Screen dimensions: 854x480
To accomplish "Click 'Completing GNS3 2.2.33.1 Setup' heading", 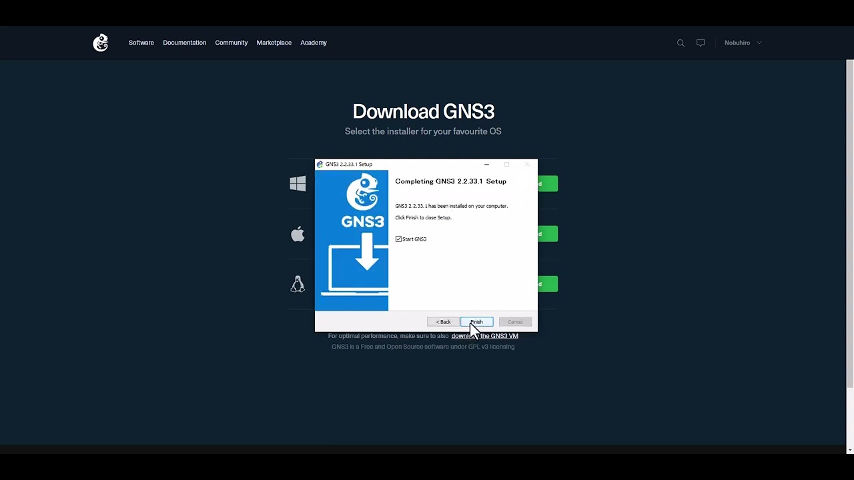I will pyautogui.click(x=450, y=181).
